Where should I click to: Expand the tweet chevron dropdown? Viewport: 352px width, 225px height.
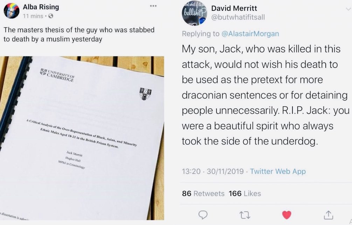348,9
